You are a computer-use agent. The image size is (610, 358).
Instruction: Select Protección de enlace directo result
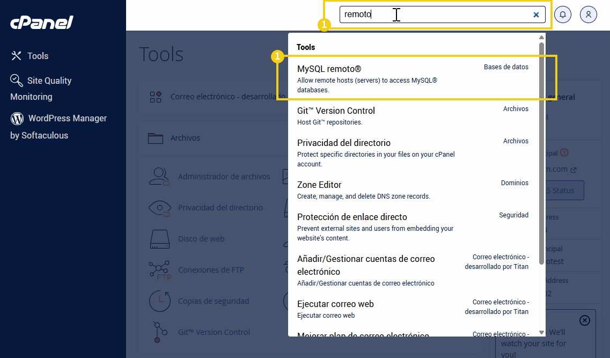coord(352,217)
